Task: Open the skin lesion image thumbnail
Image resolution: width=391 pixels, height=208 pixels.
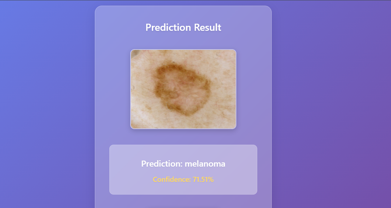Action: (183, 89)
